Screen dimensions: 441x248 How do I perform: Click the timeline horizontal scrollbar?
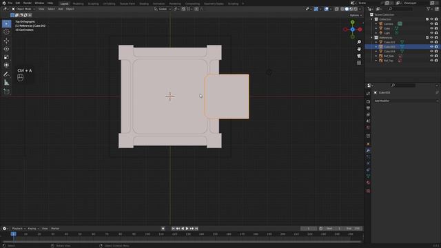pos(182,242)
